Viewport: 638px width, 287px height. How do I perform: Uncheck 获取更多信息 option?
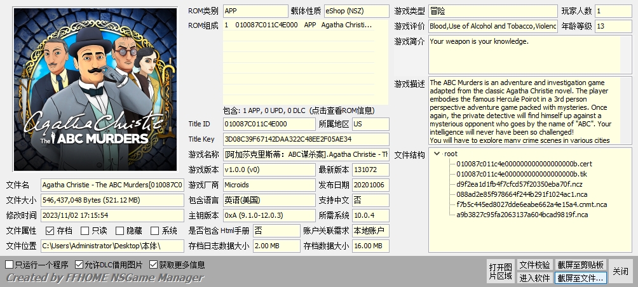tap(154, 265)
